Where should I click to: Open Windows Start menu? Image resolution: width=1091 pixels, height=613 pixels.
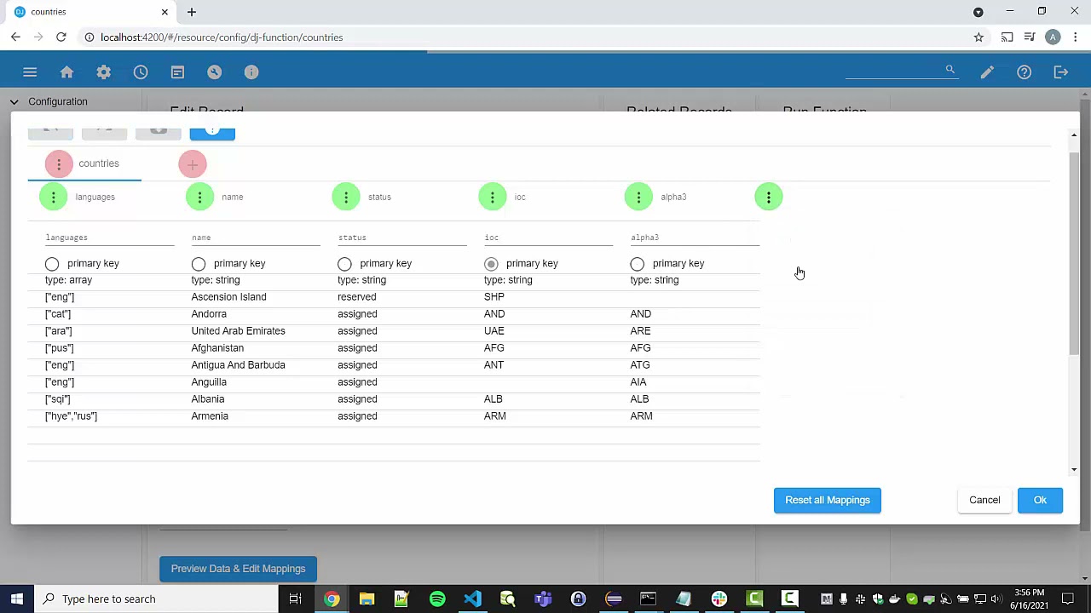point(16,599)
